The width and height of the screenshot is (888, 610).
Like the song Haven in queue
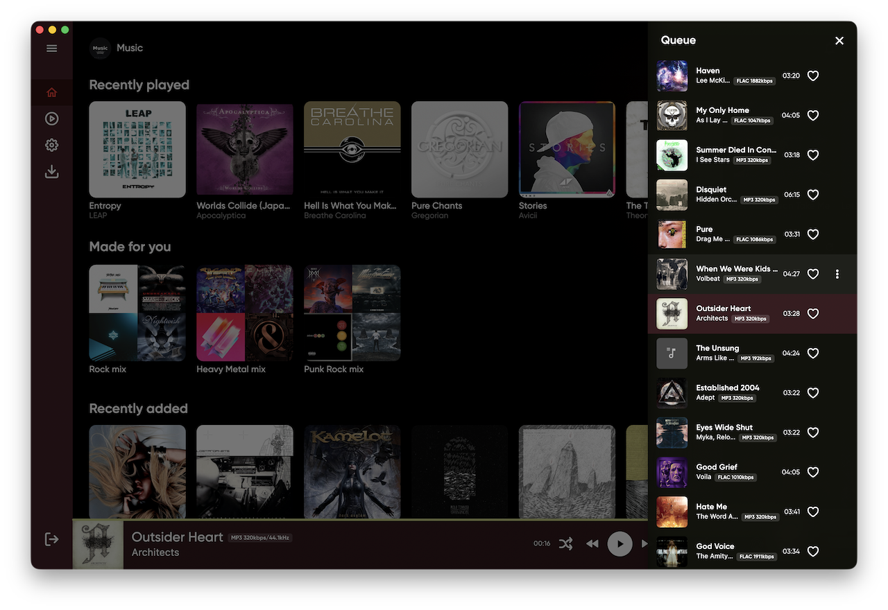tap(813, 76)
